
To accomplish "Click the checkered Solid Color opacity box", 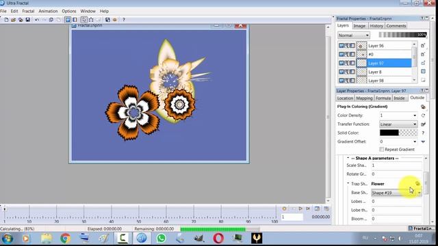I will [x=408, y=133].
